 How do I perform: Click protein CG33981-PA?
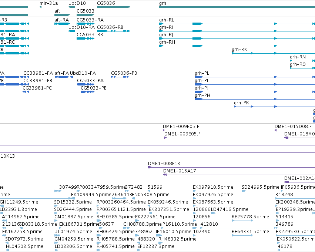pos(38,73)
